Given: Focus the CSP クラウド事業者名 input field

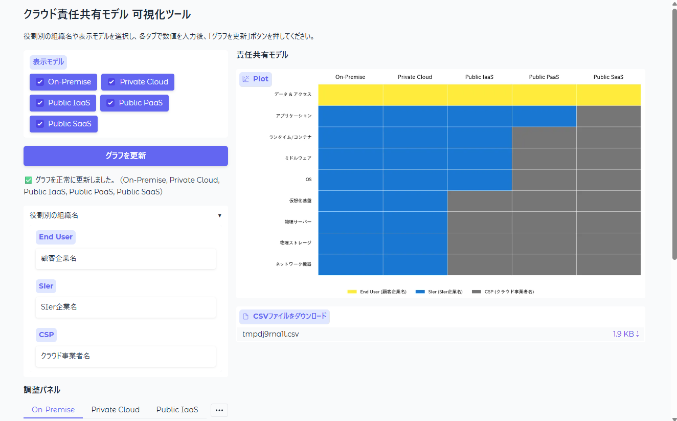Looking at the screenshot, I should point(126,356).
